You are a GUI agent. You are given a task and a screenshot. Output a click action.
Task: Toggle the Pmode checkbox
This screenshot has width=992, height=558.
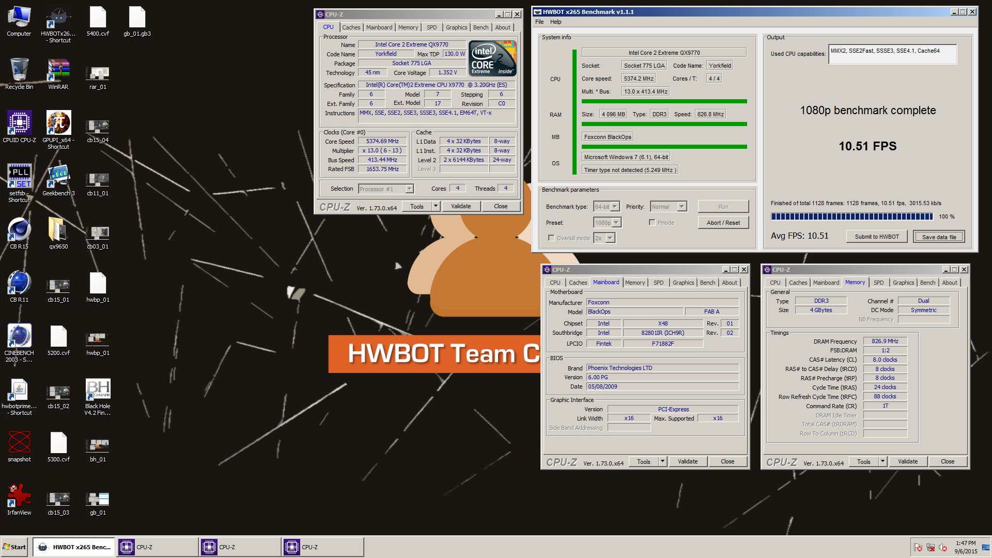click(x=652, y=223)
